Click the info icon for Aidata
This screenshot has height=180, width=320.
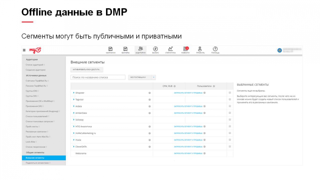150,106
